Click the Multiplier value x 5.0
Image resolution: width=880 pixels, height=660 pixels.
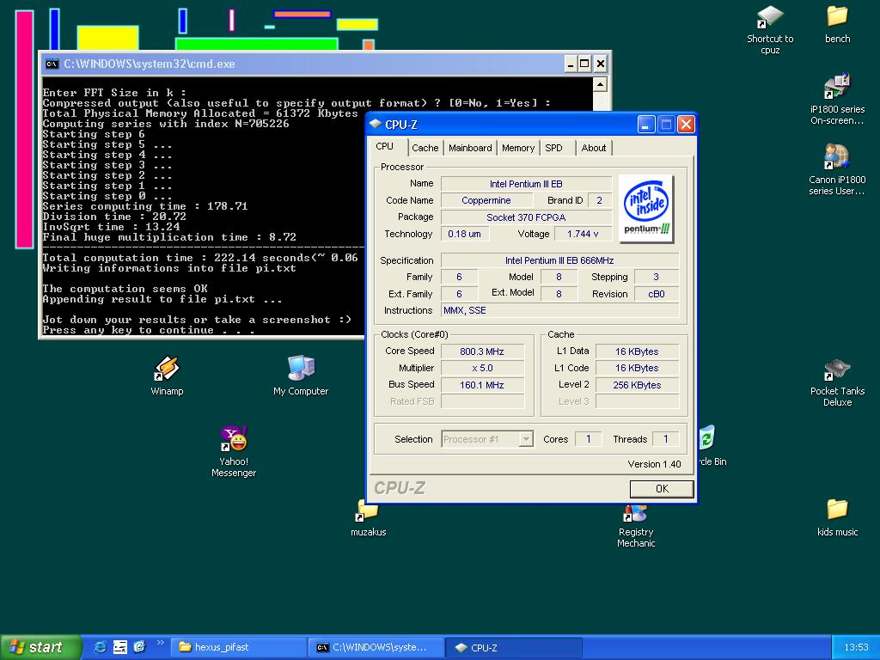point(482,368)
